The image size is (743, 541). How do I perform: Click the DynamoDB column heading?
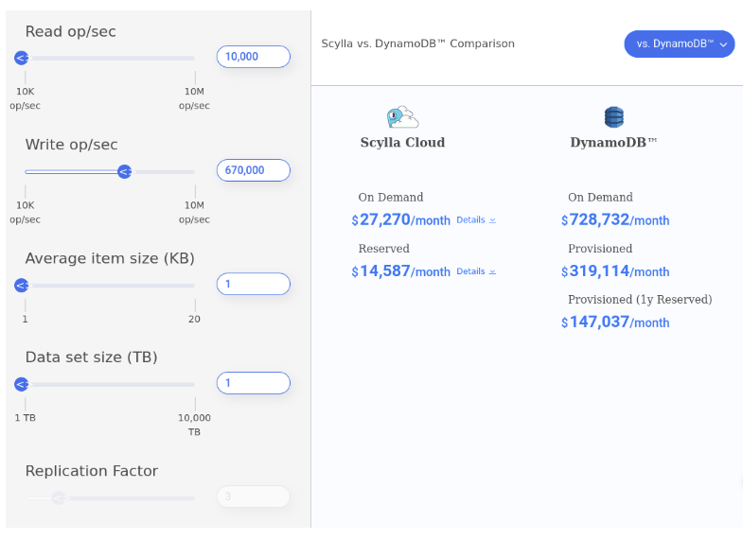click(x=613, y=143)
